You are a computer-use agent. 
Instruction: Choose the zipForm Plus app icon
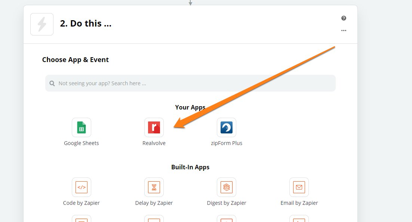227,127
